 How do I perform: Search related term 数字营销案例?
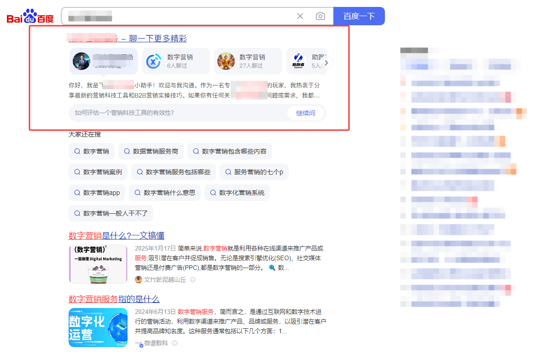pyautogui.click(x=98, y=172)
